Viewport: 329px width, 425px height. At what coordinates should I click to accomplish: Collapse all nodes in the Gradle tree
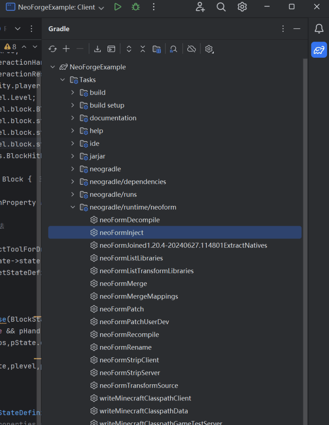click(x=143, y=49)
